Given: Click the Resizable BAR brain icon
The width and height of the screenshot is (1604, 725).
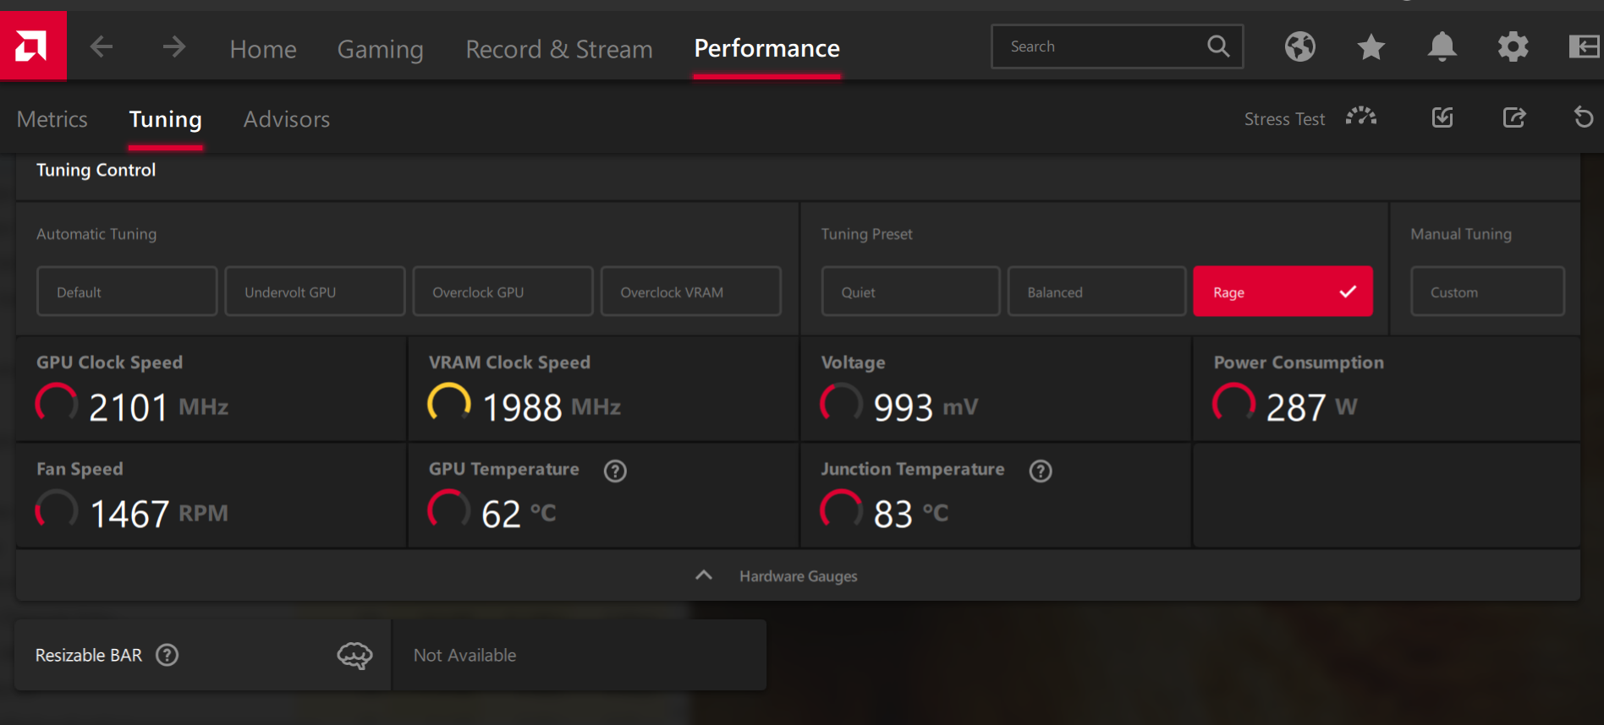Looking at the screenshot, I should (x=354, y=655).
